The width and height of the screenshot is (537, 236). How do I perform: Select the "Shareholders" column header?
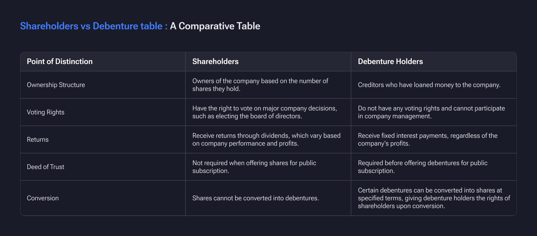[215, 62]
